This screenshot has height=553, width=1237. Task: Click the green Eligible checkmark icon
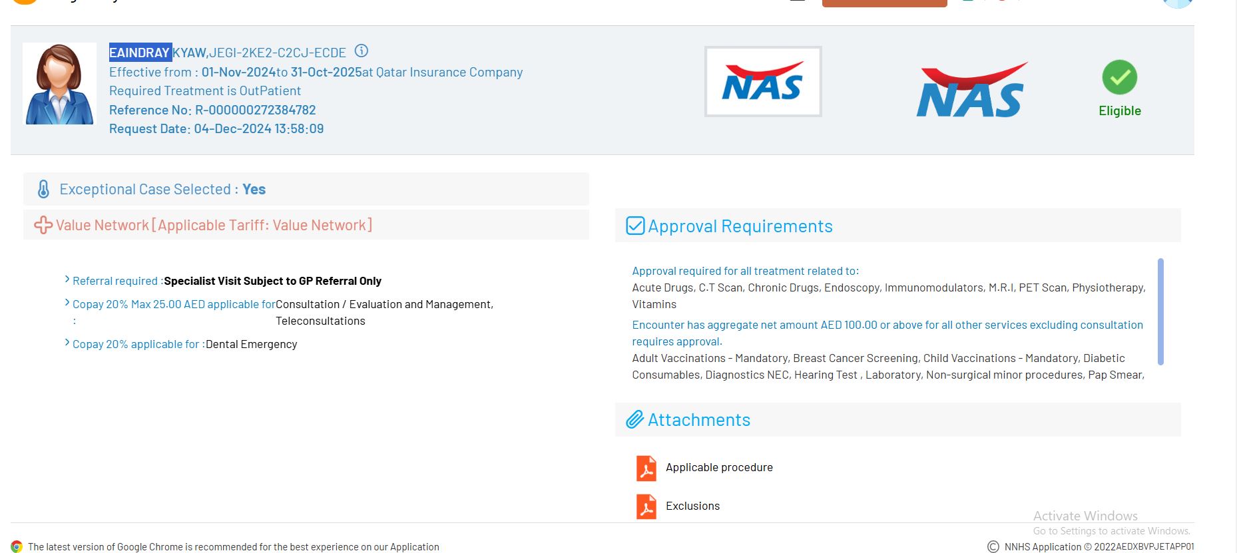pos(1119,77)
